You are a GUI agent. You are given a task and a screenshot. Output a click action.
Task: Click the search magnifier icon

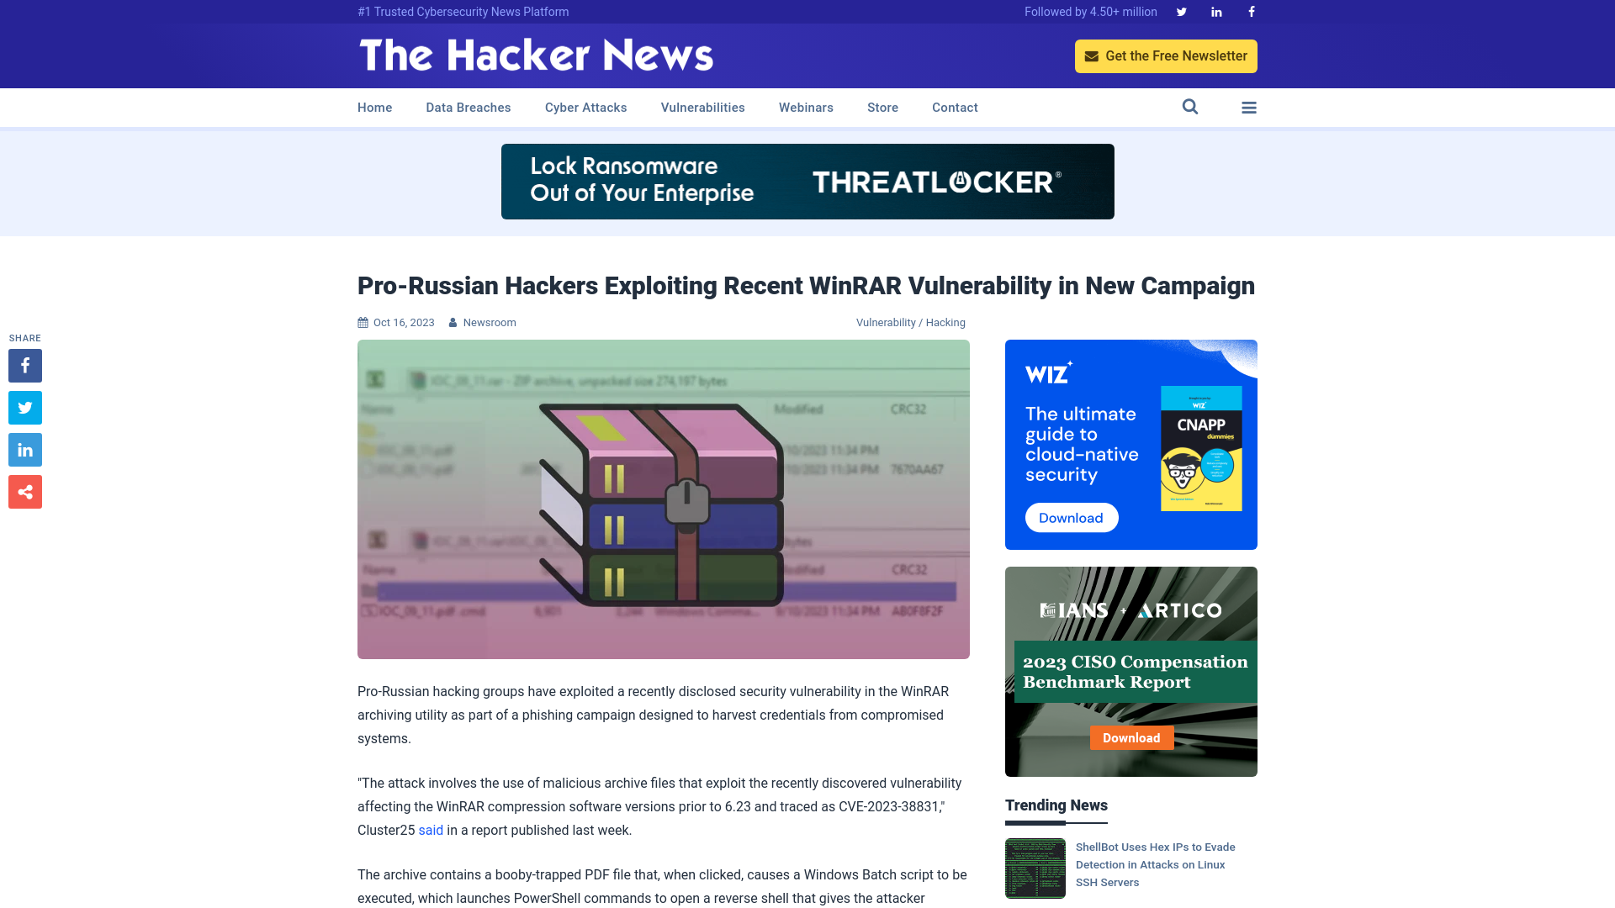tap(1190, 108)
